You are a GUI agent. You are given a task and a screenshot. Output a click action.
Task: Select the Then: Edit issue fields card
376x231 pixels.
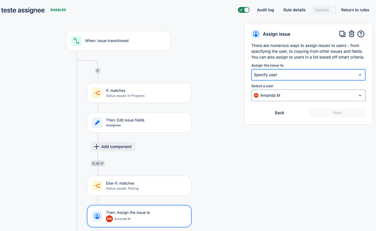(139, 123)
